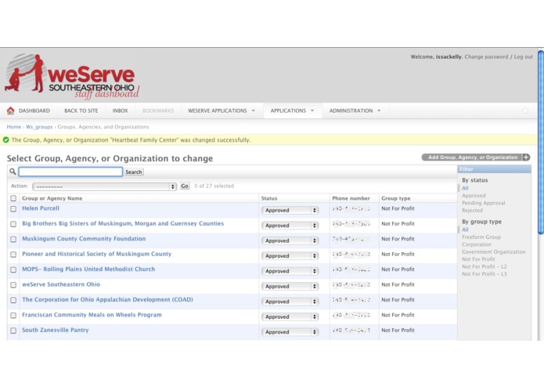Image resolution: width=544 pixels, height=387 pixels.
Task: Open status dropdown for COAD row
Action: (290, 302)
